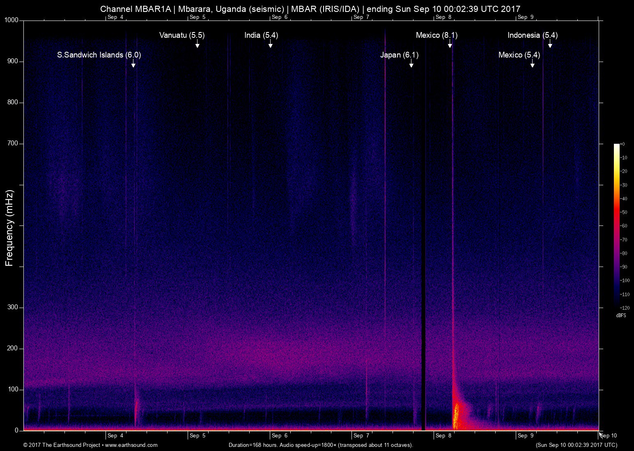Click the arrow below S.Sandwich Islands (6.0)
This screenshot has height=451, width=634.
(133, 63)
